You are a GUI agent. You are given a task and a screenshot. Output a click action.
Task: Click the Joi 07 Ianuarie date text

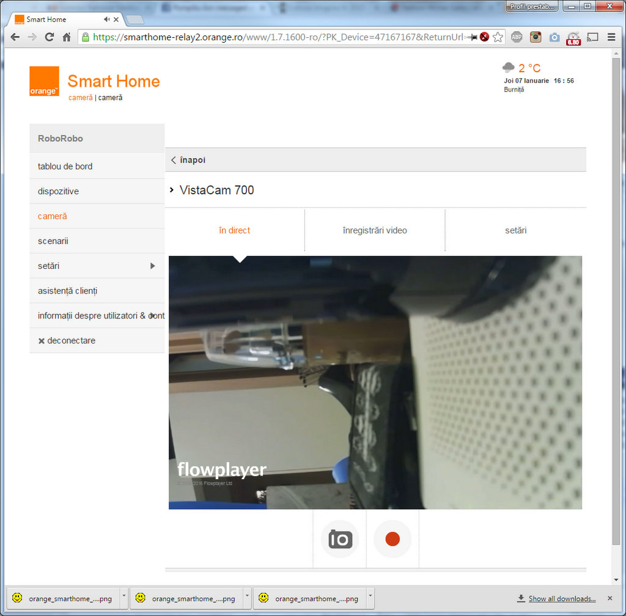[x=526, y=81]
